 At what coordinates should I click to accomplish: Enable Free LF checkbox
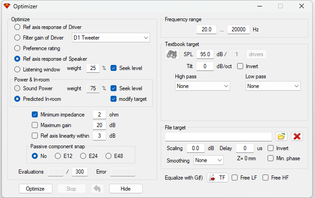(x=235, y=178)
